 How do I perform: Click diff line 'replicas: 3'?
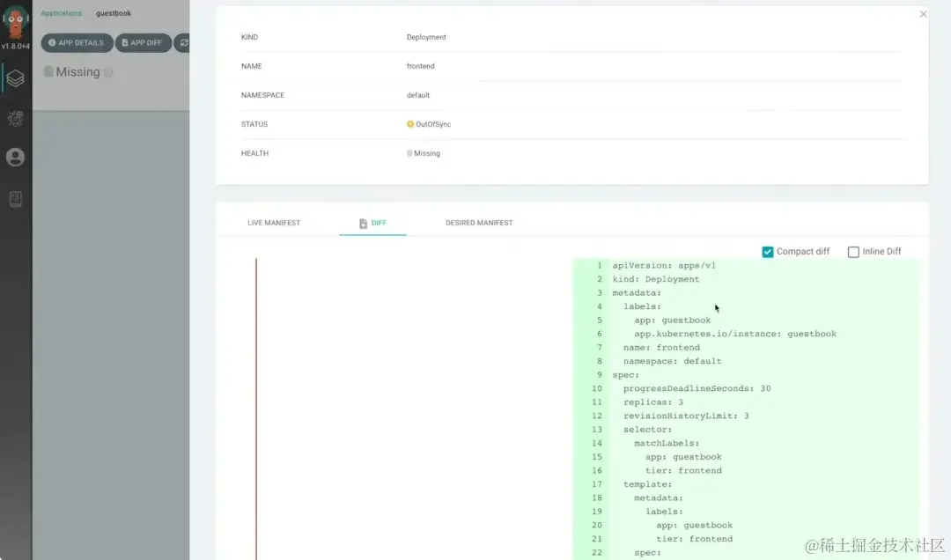pyautogui.click(x=653, y=402)
